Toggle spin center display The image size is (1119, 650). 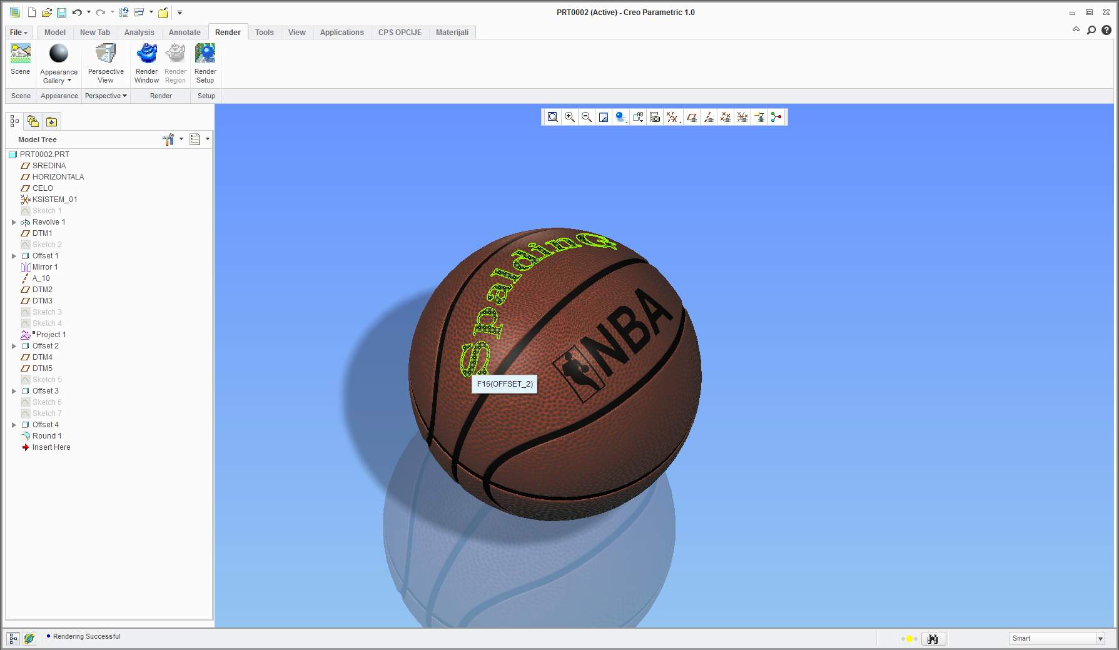click(776, 117)
